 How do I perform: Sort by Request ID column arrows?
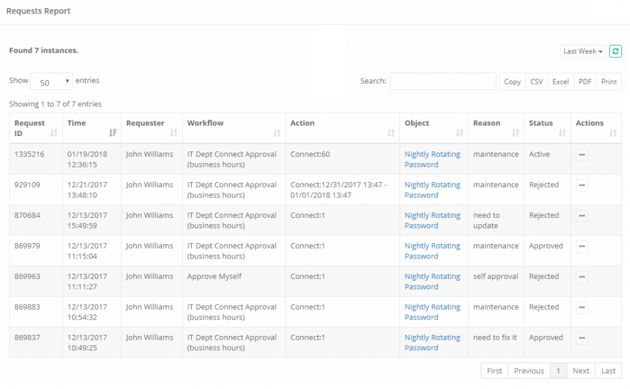pyautogui.click(x=54, y=133)
